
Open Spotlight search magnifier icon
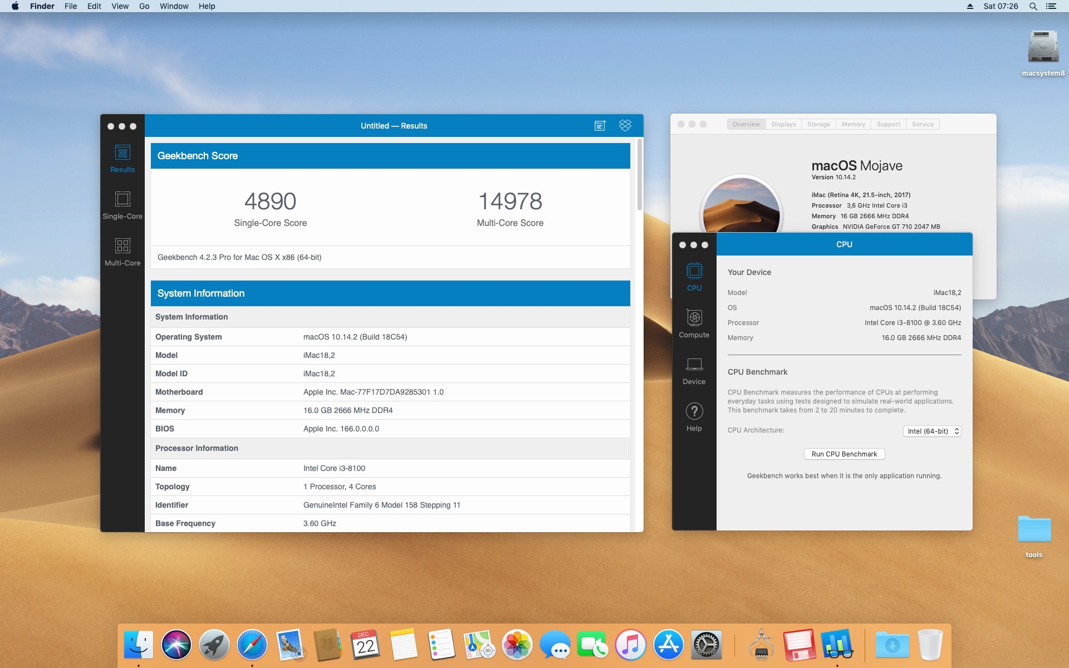click(1033, 6)
